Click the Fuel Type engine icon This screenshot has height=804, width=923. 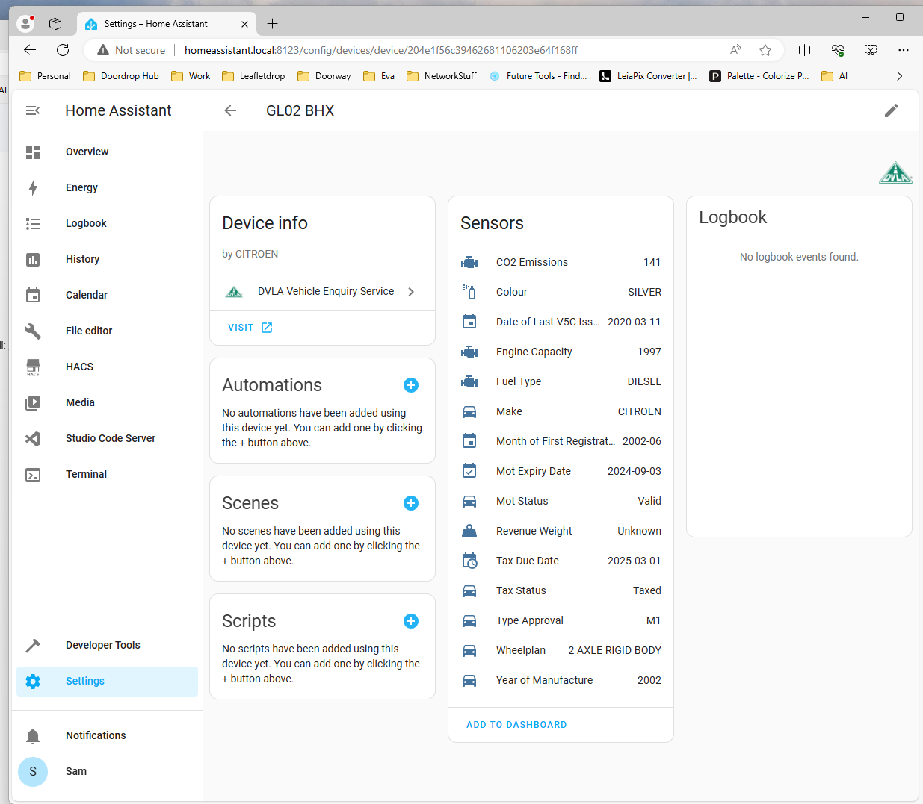[469, 381]
